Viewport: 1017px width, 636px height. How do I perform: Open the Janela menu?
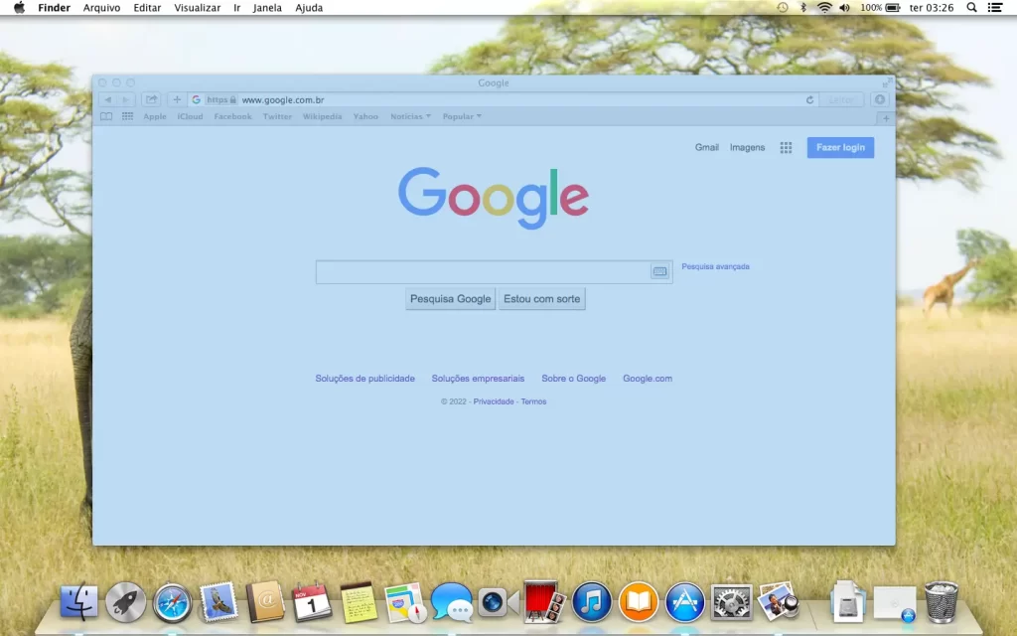click(x=267, y=8)
